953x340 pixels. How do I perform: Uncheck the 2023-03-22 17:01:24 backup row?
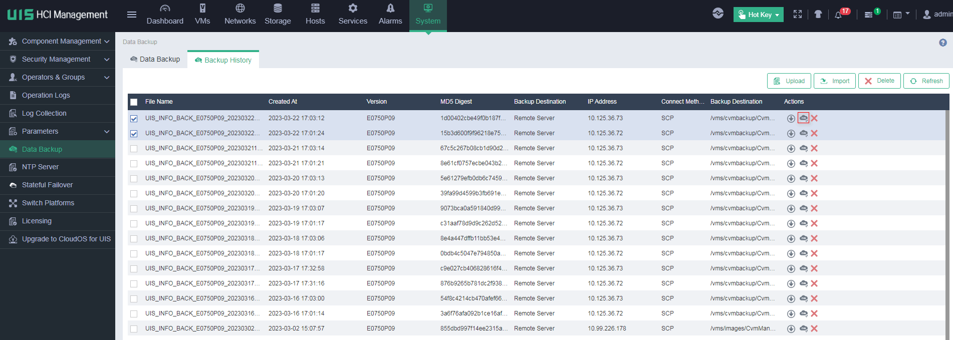134,134
